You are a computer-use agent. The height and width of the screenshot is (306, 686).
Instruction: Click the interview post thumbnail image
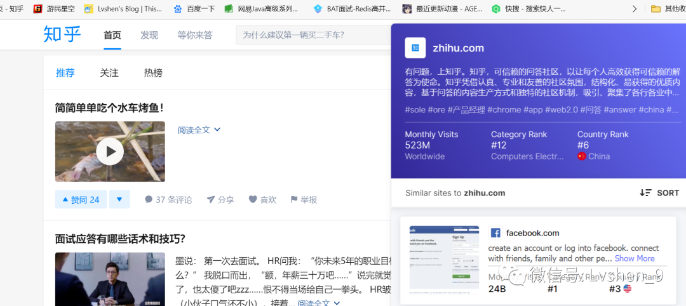click(110, 279)
